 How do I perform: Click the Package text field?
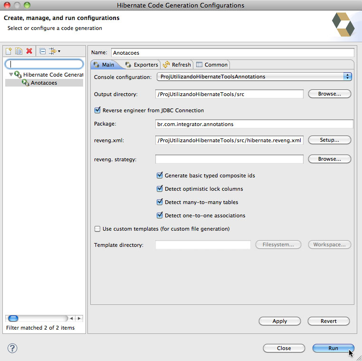tap(254, 124)
